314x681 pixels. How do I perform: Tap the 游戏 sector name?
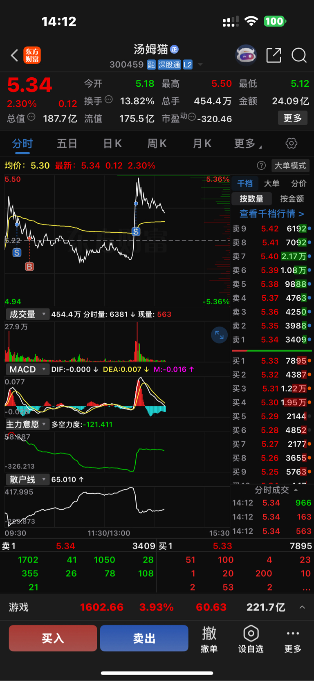pos(19,607)
